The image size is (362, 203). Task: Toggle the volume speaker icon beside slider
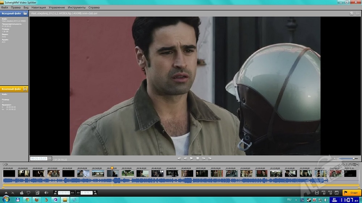click(335, 159)
